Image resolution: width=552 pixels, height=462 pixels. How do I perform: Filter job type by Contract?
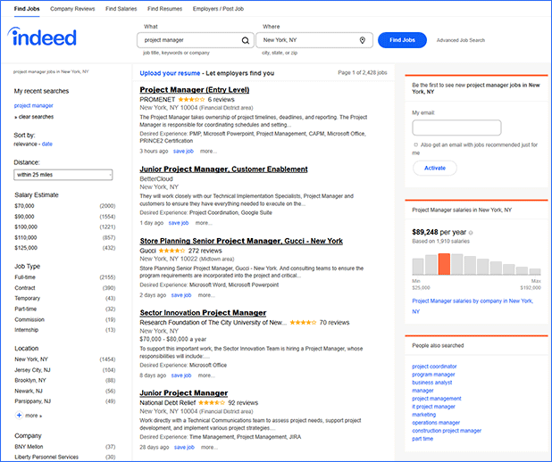click(25, 288)
